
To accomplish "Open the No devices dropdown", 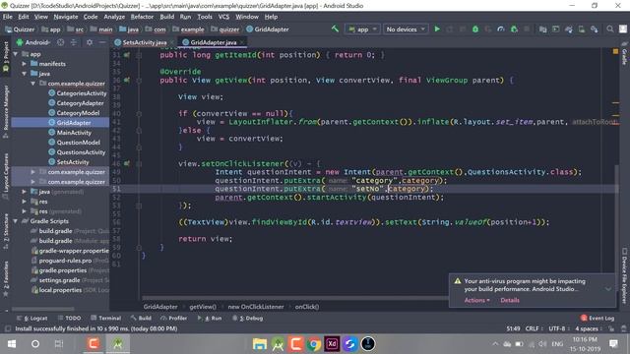I will (x=405, y=29).
